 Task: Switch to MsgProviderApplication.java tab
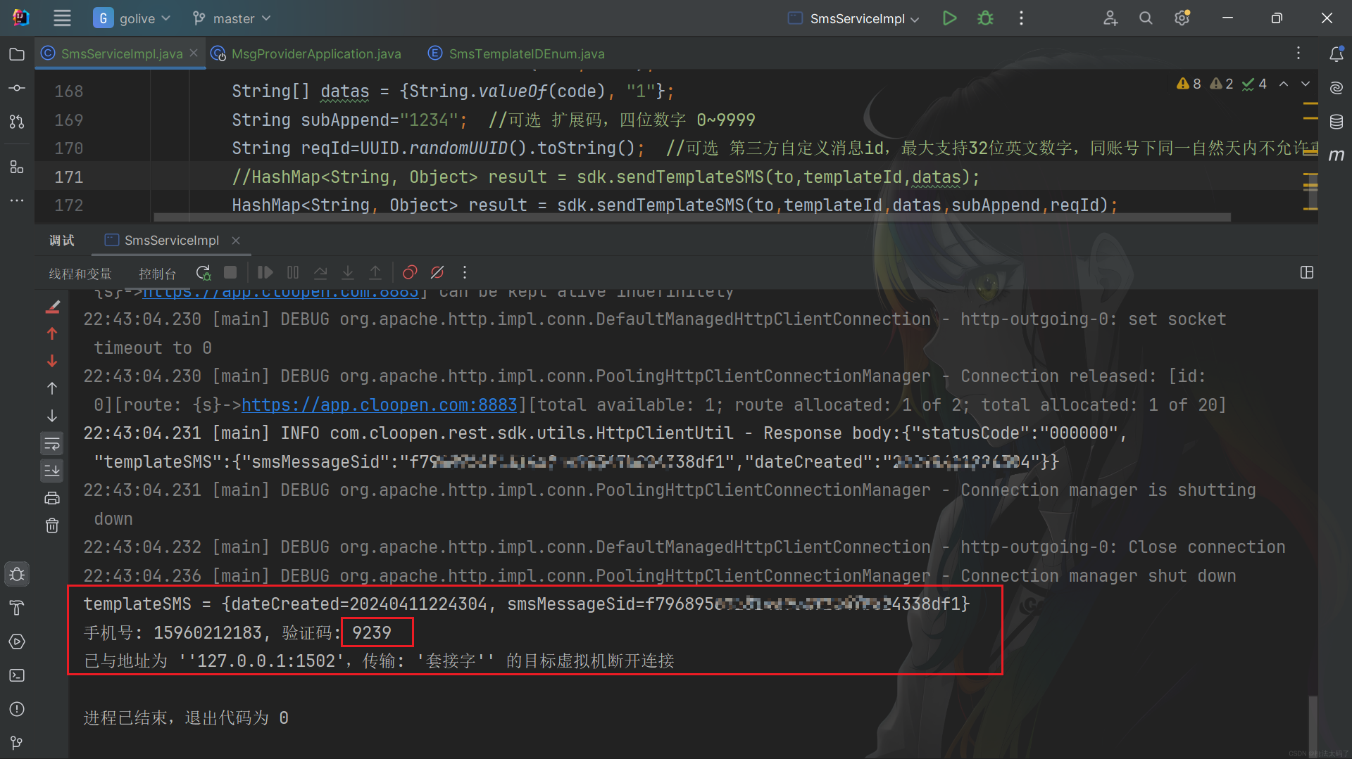(x=306, y=53)
